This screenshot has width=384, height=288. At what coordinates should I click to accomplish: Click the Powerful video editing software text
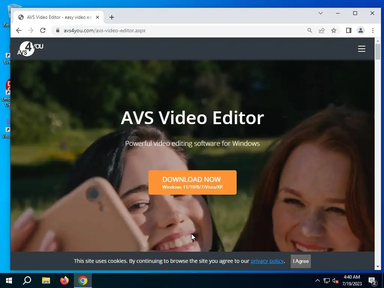pos(192,144)
